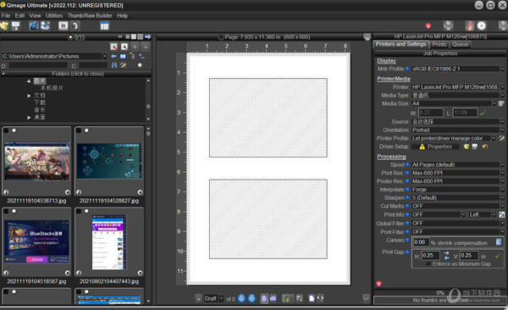Click the portrait page icon in bottom toolbar

tap(264, 298)
